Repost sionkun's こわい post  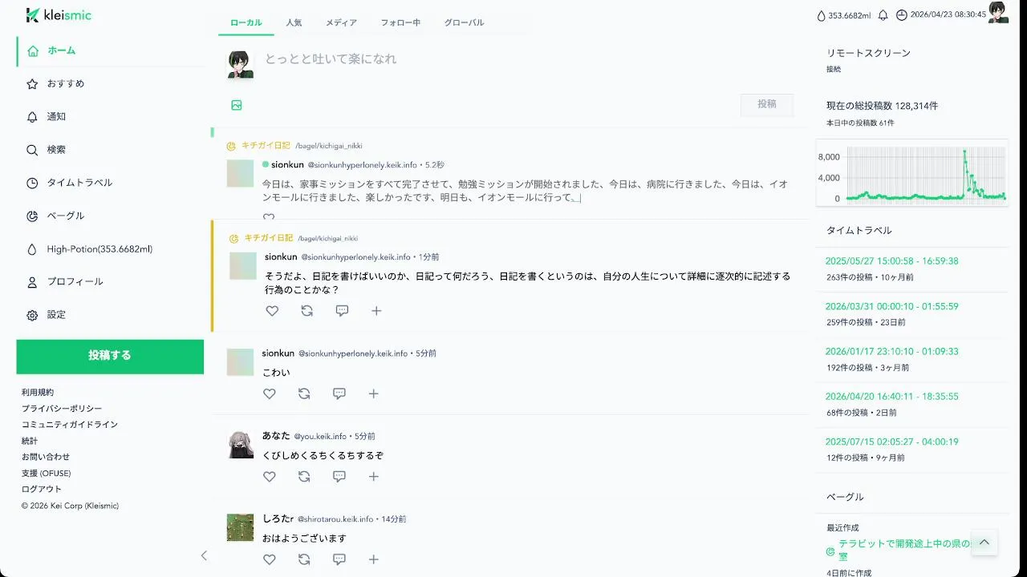coord(304,393)
